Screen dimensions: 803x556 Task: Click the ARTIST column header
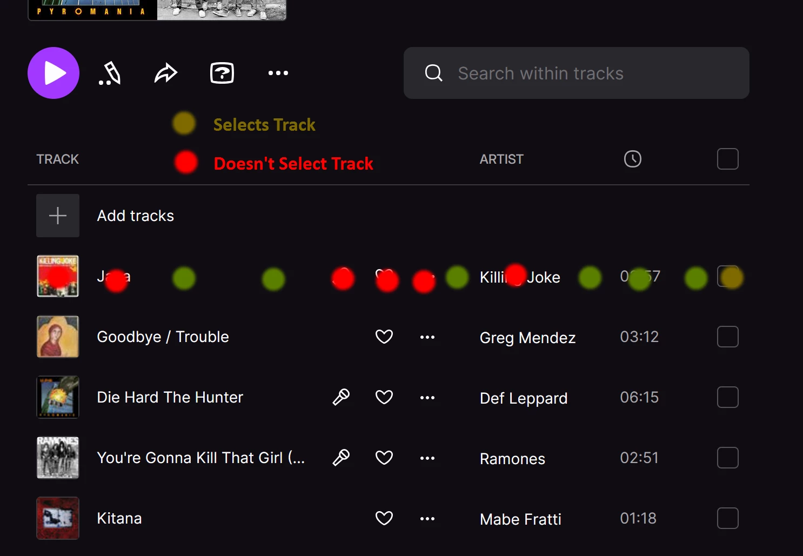pyautogui.click(x=501, y=159)
